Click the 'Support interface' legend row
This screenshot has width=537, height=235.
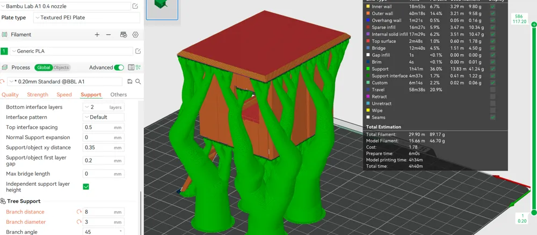click(431, 76)
